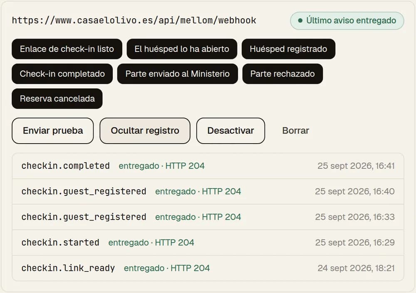
Task: Click timestamp '25 sept 2026, 16:40'
Action: pyautogui.click(x=355, y=191)
